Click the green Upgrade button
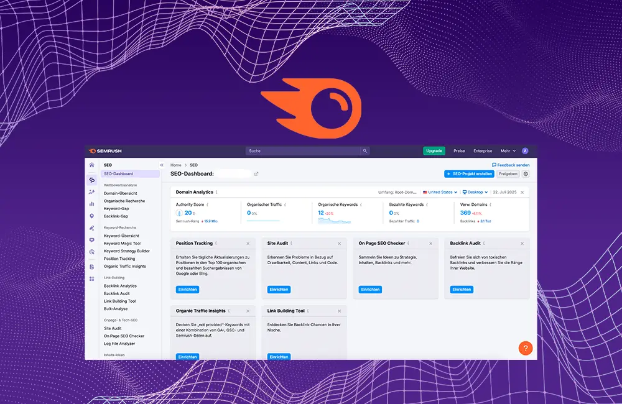 coord(434,151)
